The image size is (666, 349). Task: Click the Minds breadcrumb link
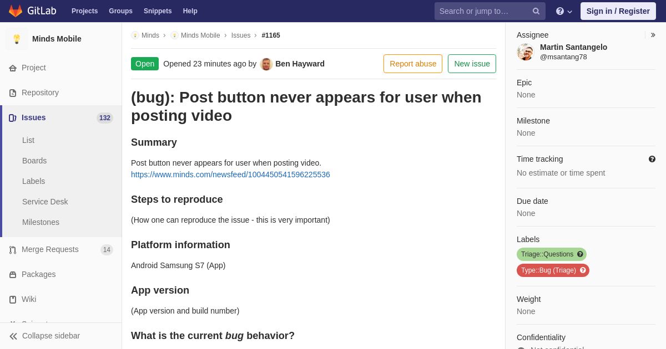(x=150, y=35)
